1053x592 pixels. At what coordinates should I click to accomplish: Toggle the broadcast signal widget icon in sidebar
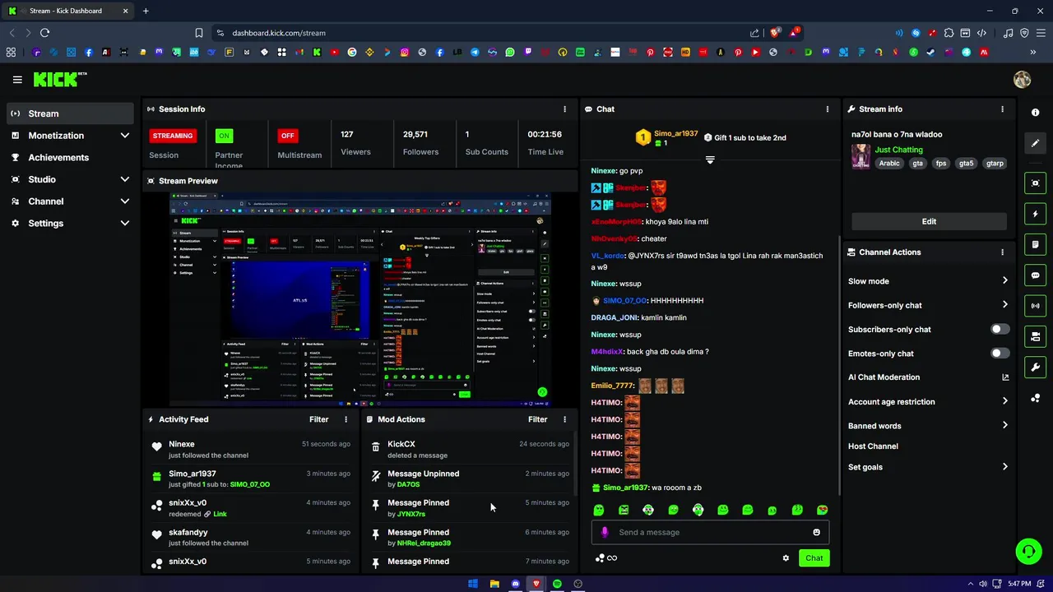pyautogui.click(x=1035, y=306)
